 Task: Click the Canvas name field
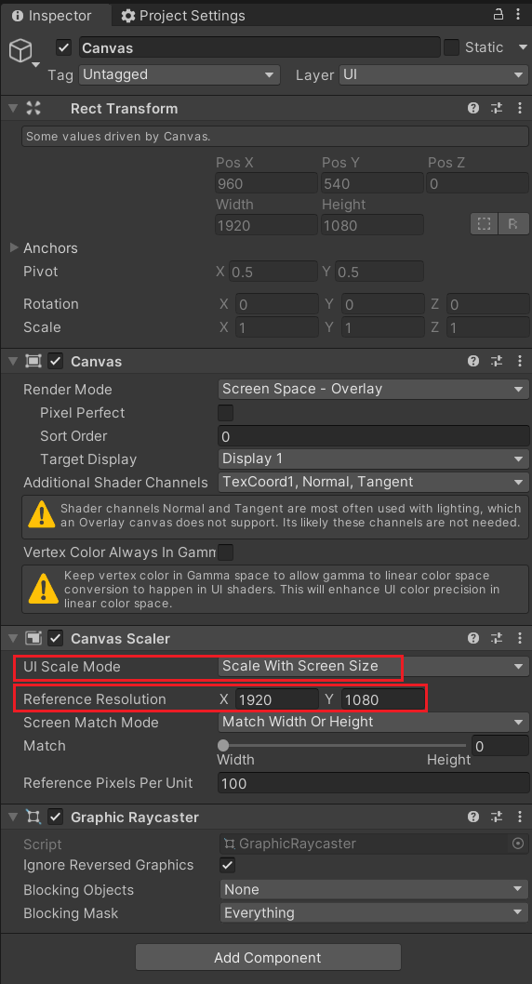pyautogui.click(x=259, y=47)
